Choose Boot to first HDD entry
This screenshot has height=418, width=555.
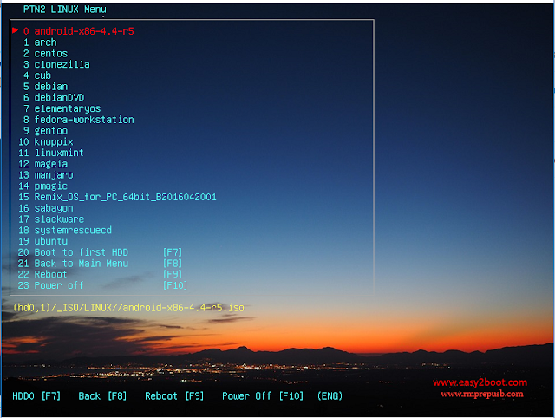[x=101, y=252]
